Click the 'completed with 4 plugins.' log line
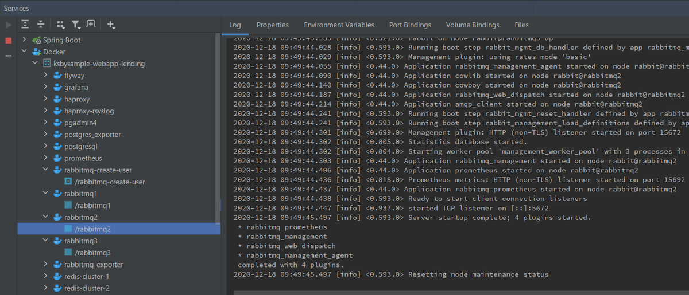This screenshot has height=295, width=689. (x=291, y=265)
